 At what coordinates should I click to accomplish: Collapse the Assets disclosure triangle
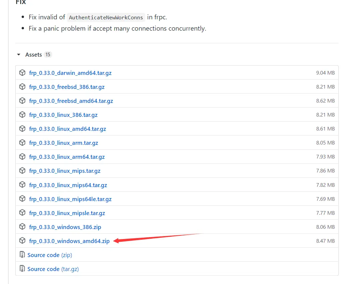point(19,55)
